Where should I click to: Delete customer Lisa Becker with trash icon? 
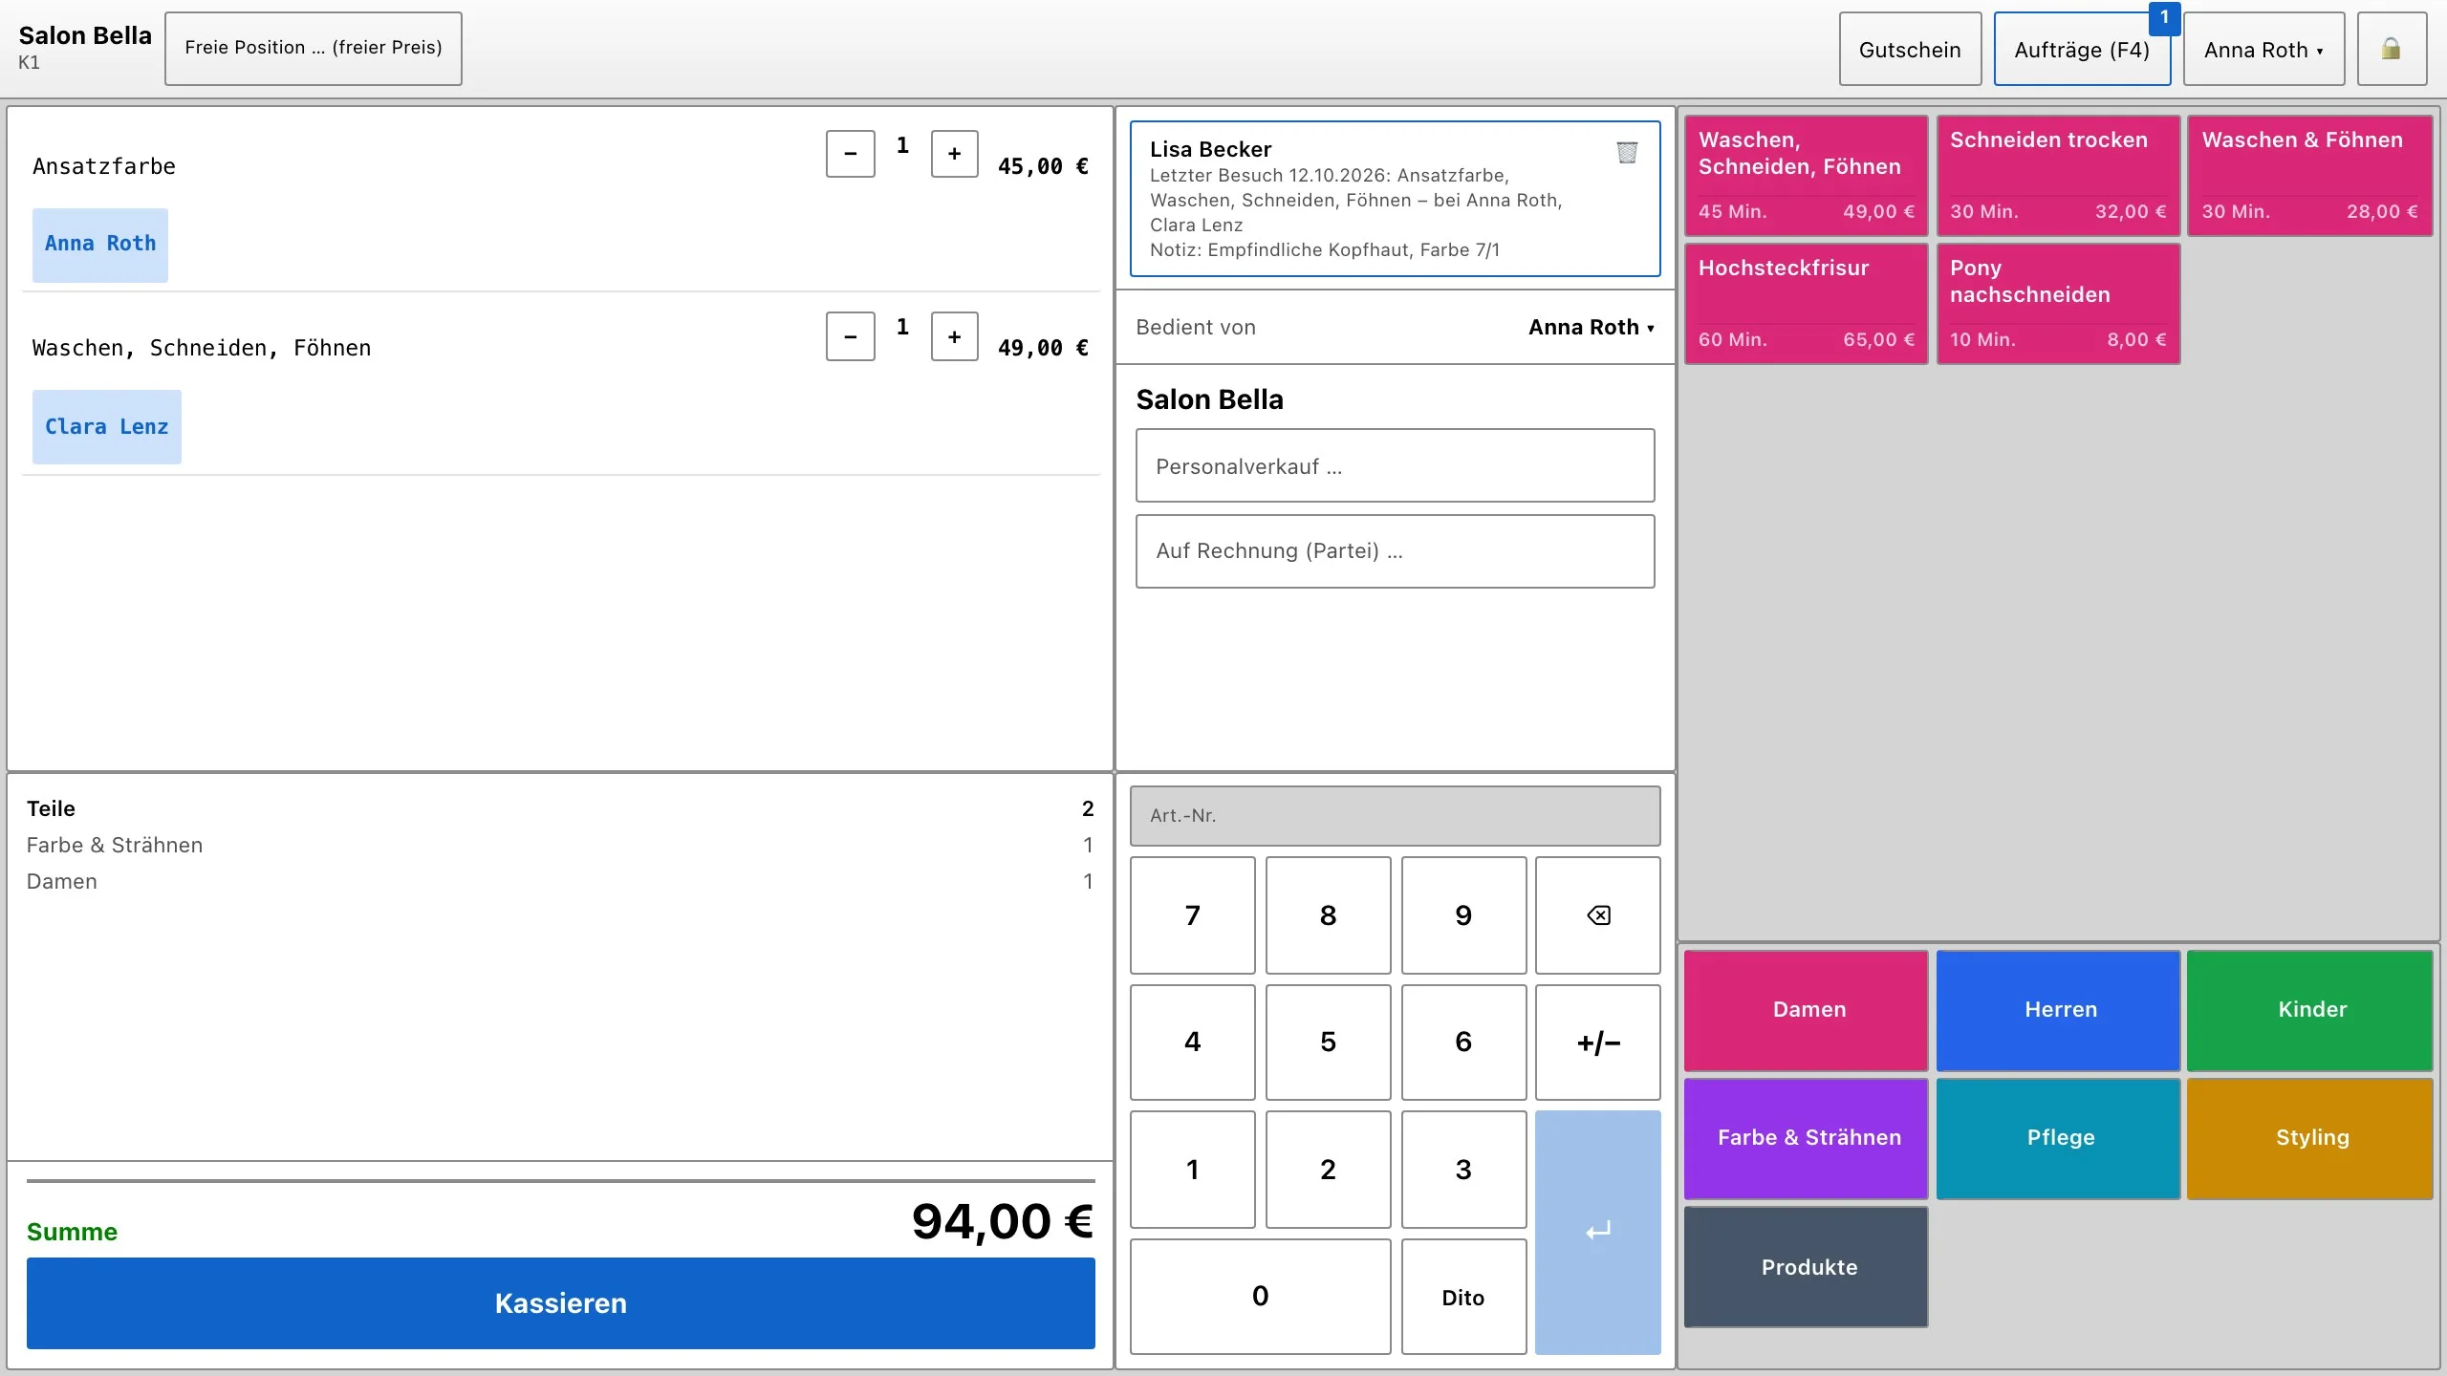(1627, 152)
